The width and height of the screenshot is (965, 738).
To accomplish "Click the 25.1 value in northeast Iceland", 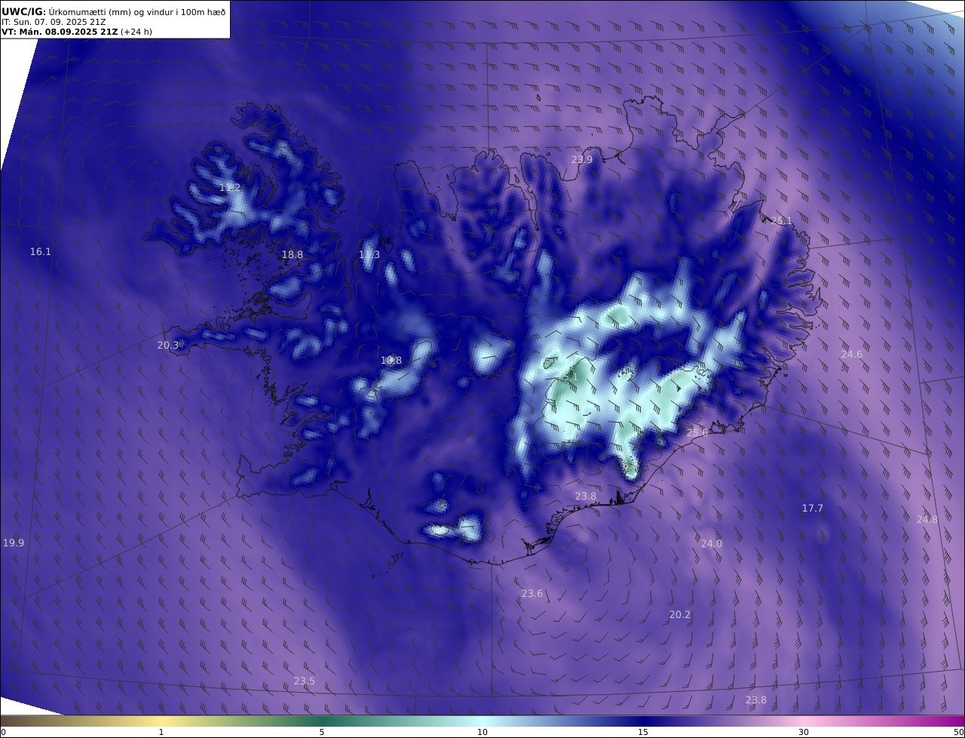I will [782, 221].
